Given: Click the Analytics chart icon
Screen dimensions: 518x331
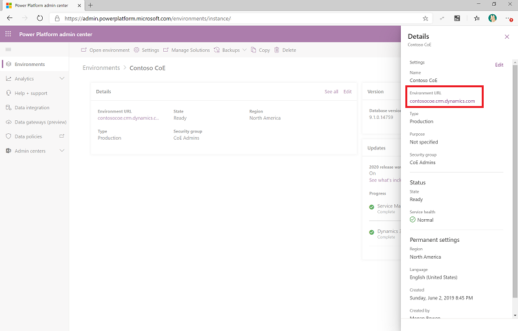Looking at the screenshot, I should 8,78.
